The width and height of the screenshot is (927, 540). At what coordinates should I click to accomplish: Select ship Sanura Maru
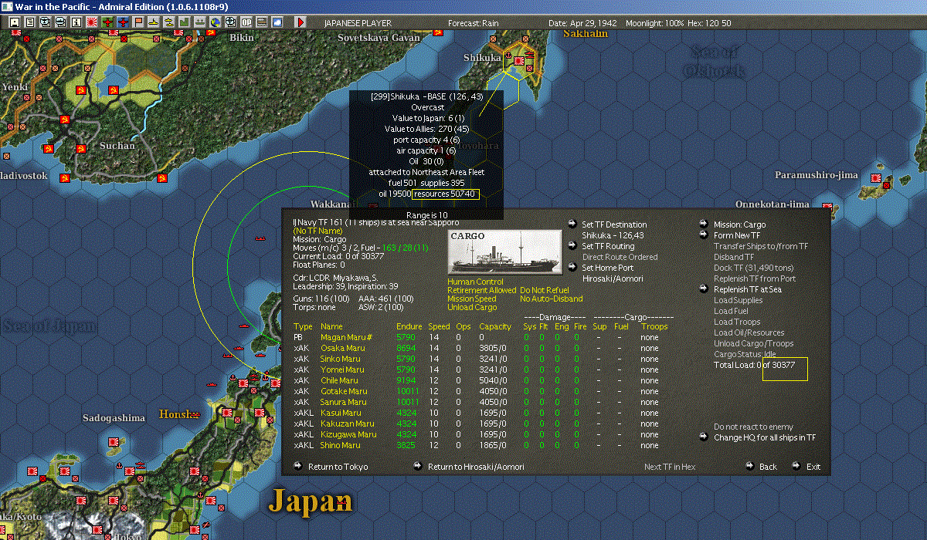pos(343,402)
